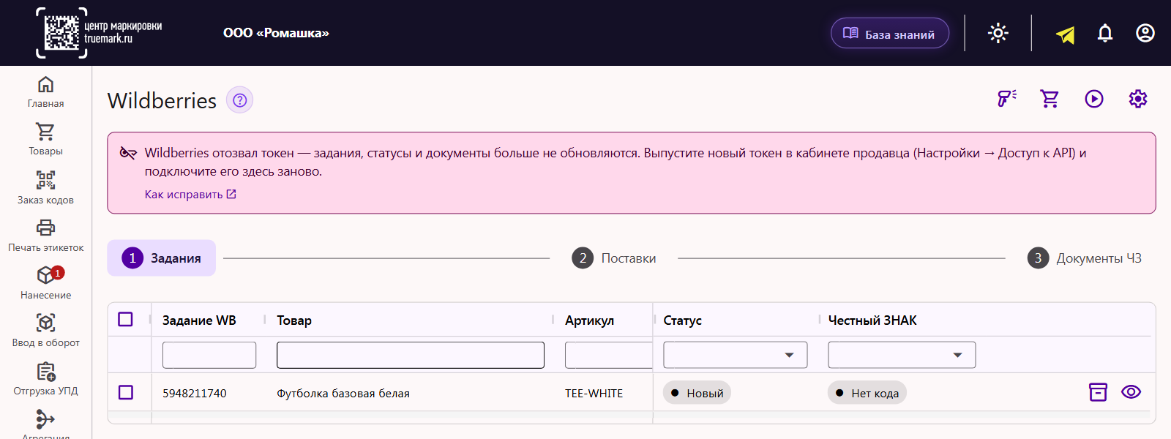Open Агрегация sidebar item
The image size is (1171, 439).
tap(45, 424)
